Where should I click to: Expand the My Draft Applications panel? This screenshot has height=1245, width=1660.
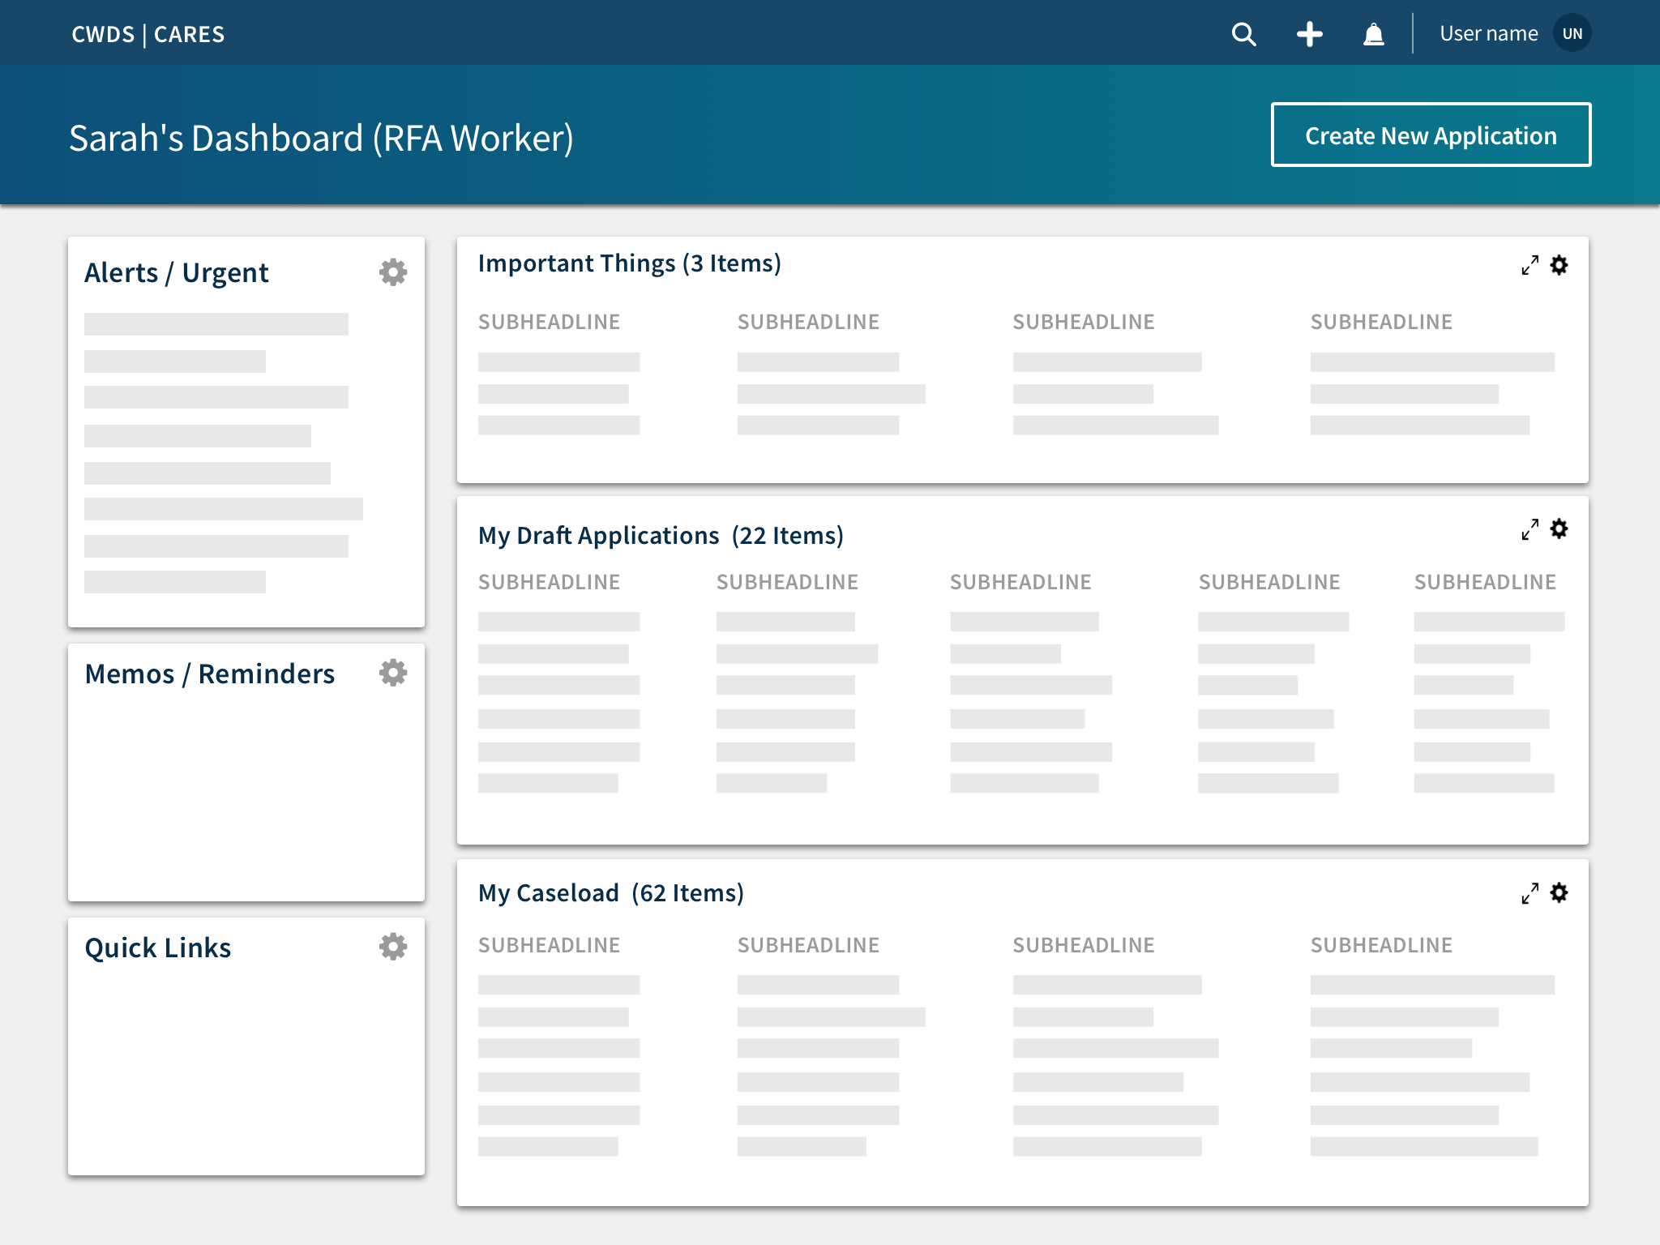1530,530
